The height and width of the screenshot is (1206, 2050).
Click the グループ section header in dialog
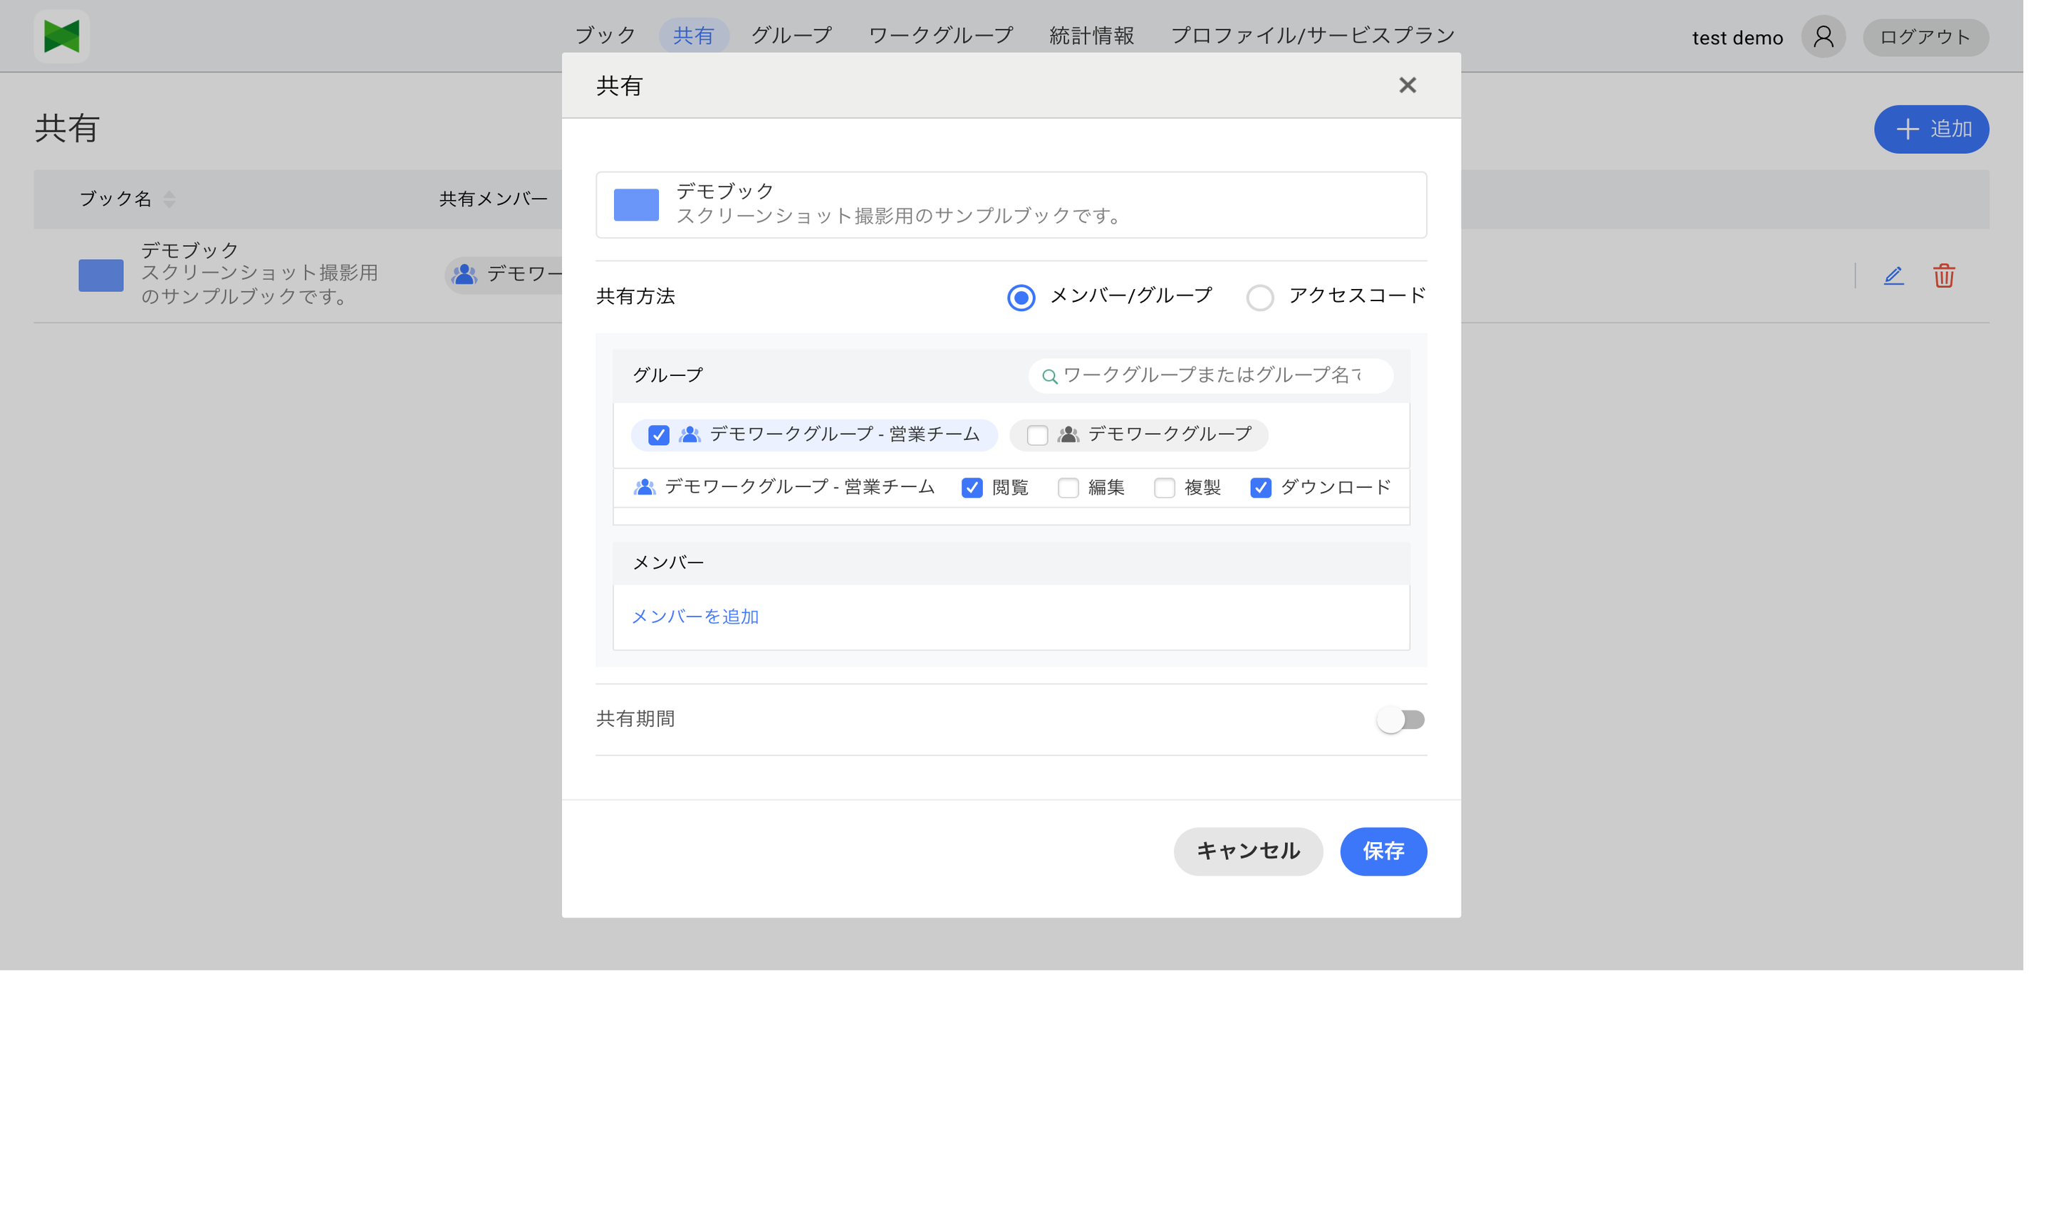(667, 376)
